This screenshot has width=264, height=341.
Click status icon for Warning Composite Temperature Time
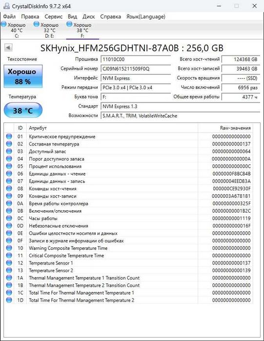(x=9, y=248)
